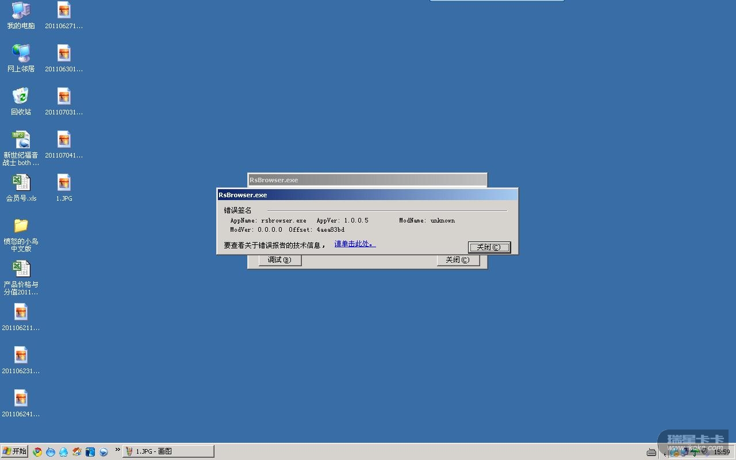Click the 15:59 taskbar clock
The width and height of the screenshot is (736, 460).
point(722,453)
